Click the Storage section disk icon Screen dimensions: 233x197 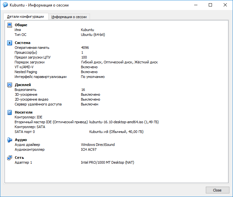coord(9,113)
